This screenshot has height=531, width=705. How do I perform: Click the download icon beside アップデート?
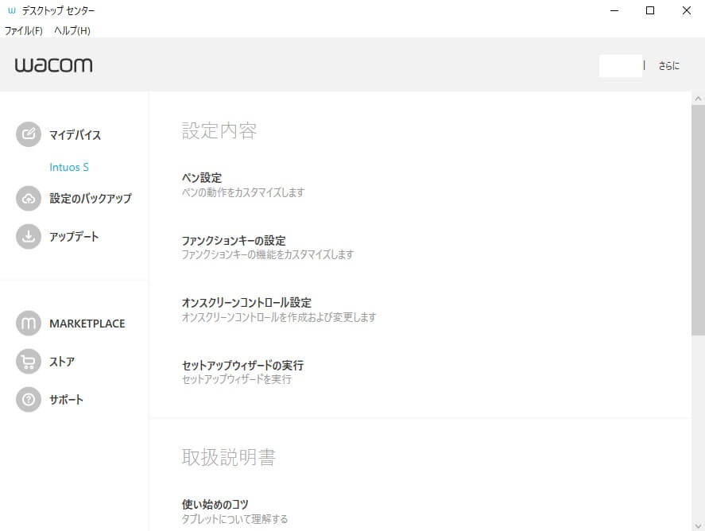29,237
